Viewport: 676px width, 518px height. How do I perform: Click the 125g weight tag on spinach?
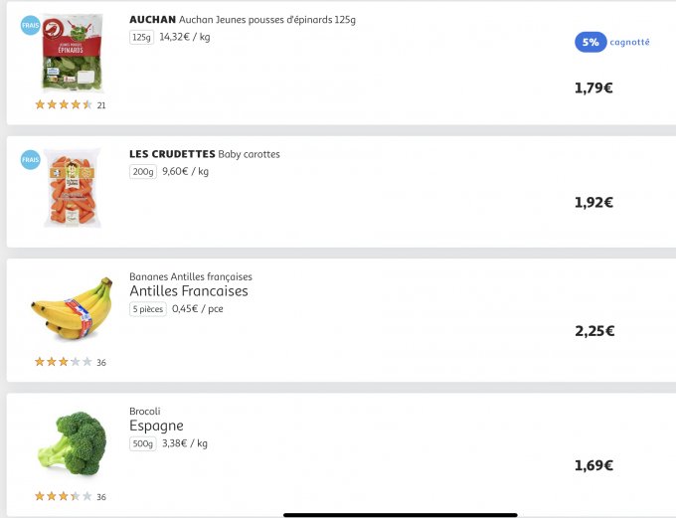click(141, 37)
